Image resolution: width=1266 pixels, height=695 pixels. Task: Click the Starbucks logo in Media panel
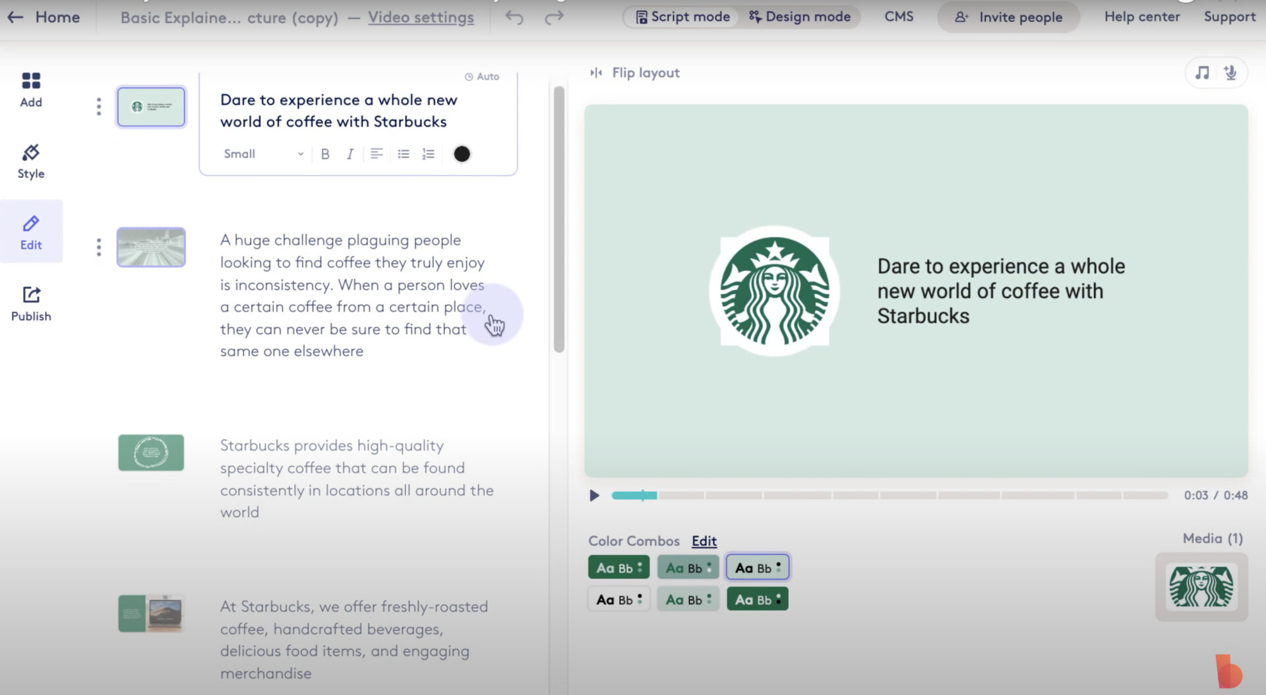[1201, 587]
